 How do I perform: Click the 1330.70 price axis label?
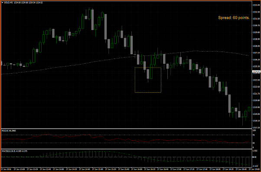pyautogui.click(x=256, y=26)
